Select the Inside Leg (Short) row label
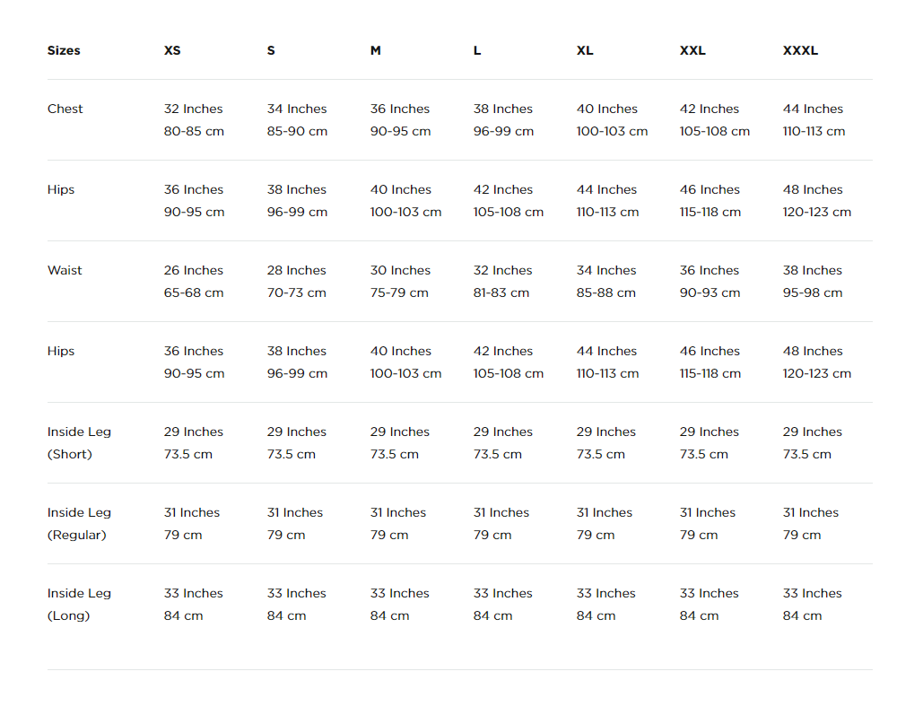This screenshot has height=715, width=923. point(79,443)
